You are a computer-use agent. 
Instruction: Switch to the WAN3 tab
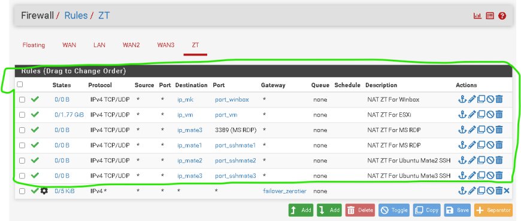point(166,45)
